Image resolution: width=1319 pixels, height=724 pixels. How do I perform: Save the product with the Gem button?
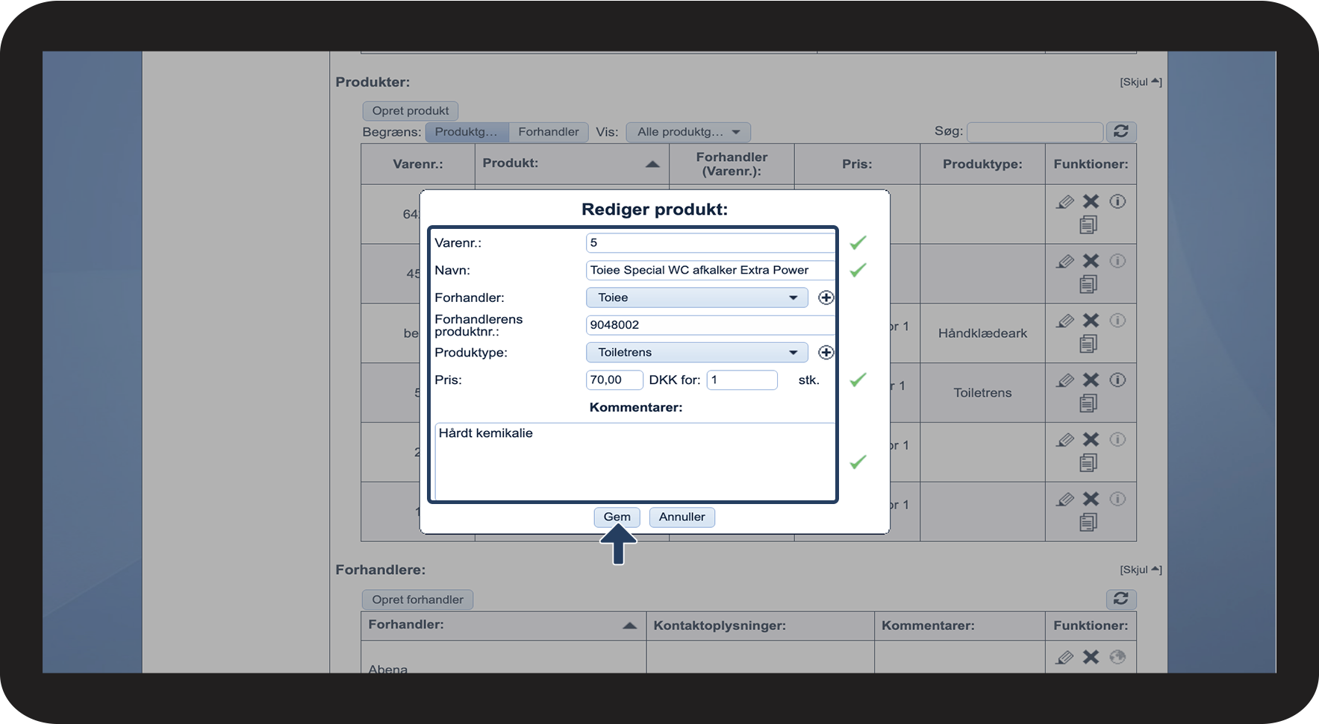pos(617,517)
